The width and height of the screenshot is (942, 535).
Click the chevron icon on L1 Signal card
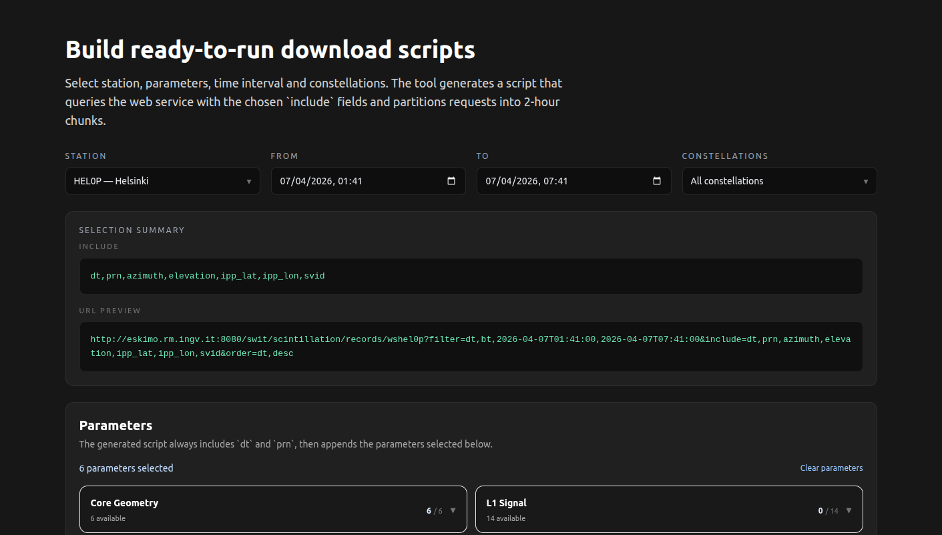(x=849, y=510)
